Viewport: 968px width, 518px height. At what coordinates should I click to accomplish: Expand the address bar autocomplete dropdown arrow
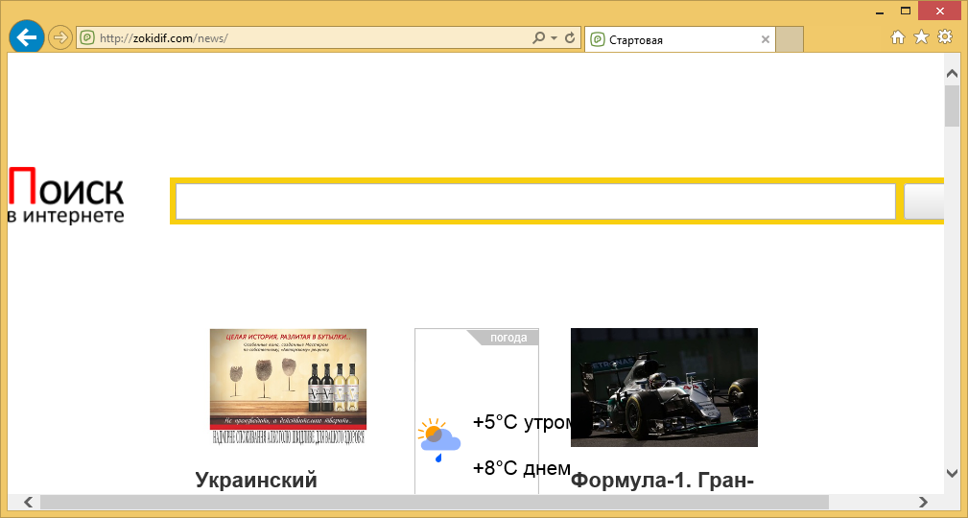click(554, 39)
